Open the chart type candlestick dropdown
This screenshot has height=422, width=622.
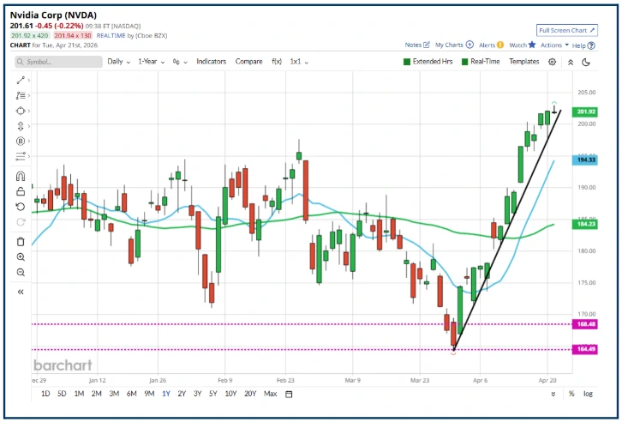click(180, 62)
